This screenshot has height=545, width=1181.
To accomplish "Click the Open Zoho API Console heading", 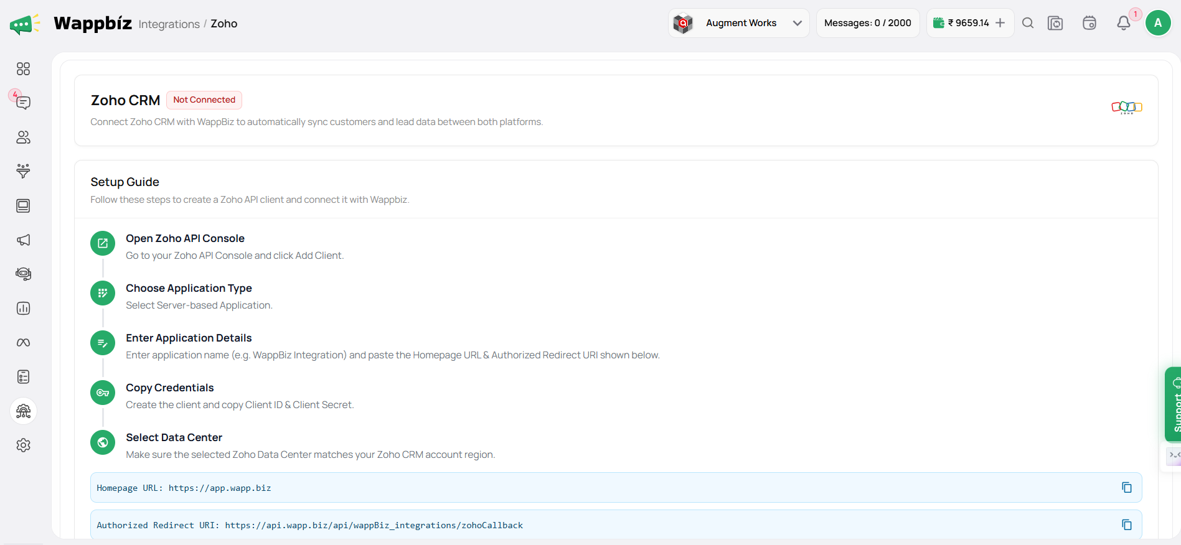I will [x=185, y=238].
